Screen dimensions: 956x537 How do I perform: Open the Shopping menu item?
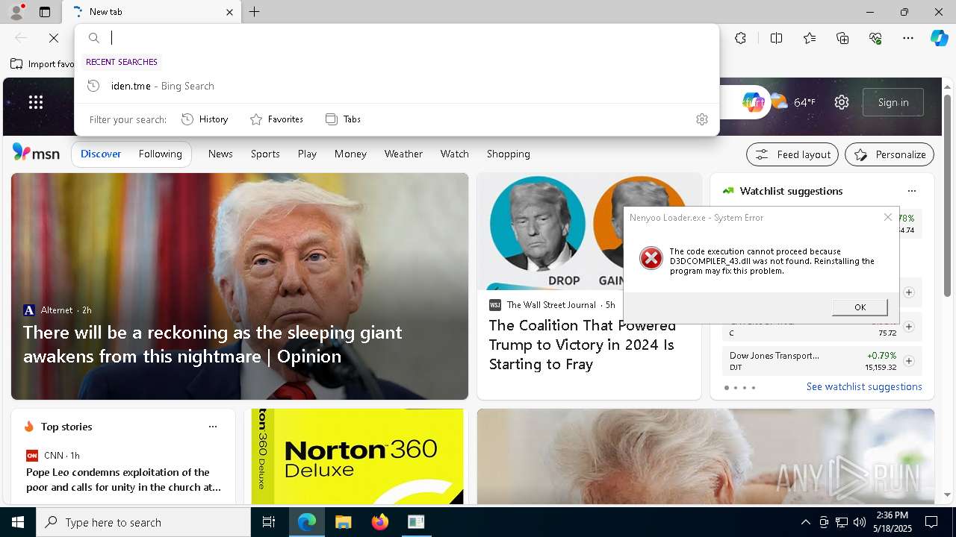[x=508, y=154]
